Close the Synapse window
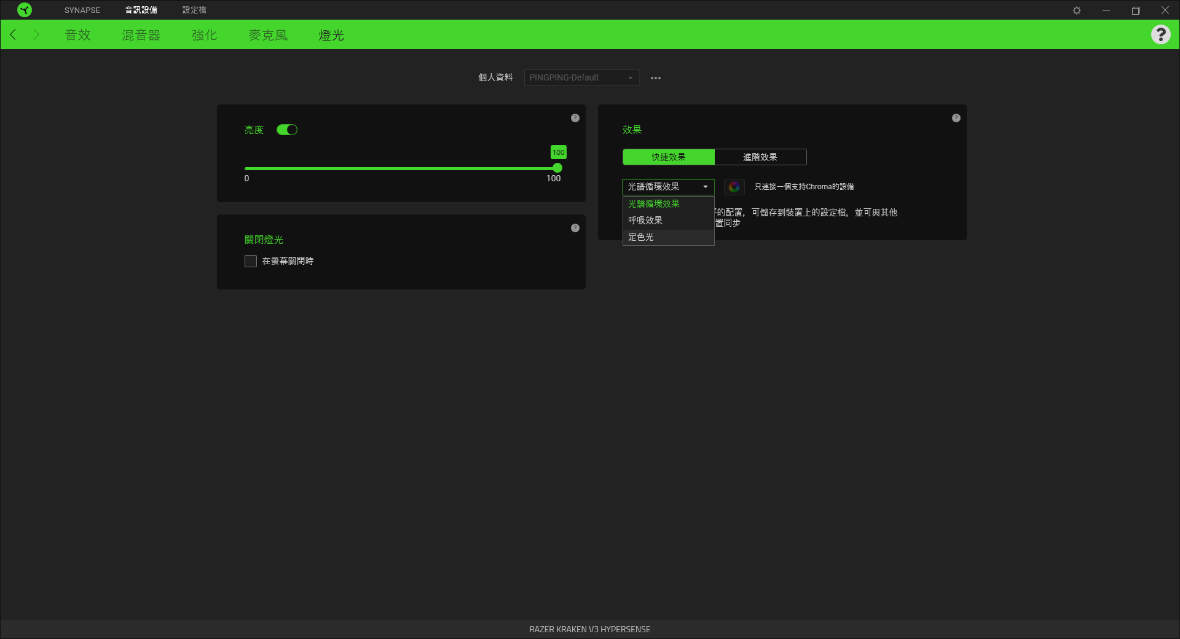 point(1165,10)
